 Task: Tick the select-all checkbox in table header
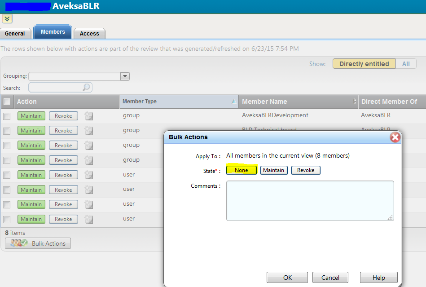(x=7, y=102)
